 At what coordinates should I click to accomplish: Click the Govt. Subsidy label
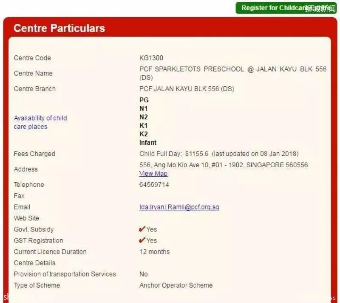click(x=34, y=229)
